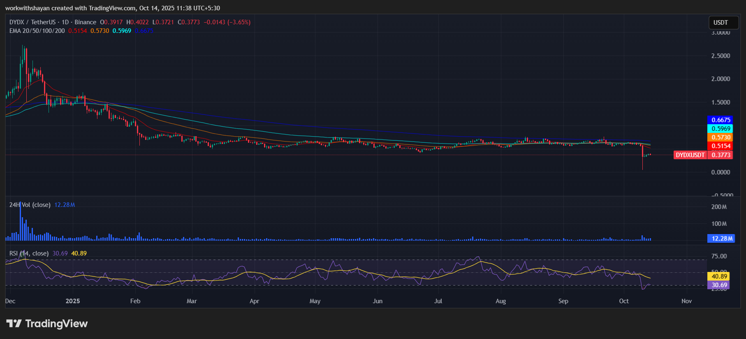
Task: Click the 2.0000 level on price axis
Action: point(721,79)
